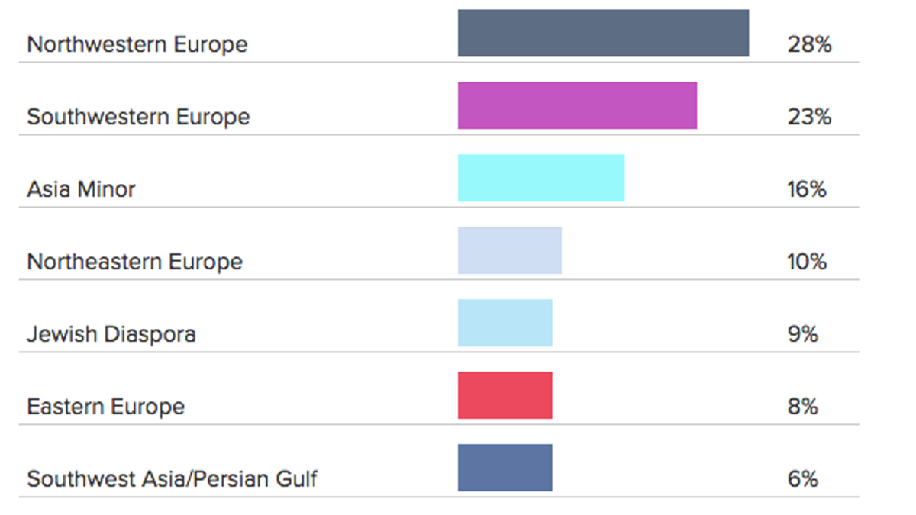Click the blue Southwest Asia/Persian Gulf bar

(x=505, y=468)
